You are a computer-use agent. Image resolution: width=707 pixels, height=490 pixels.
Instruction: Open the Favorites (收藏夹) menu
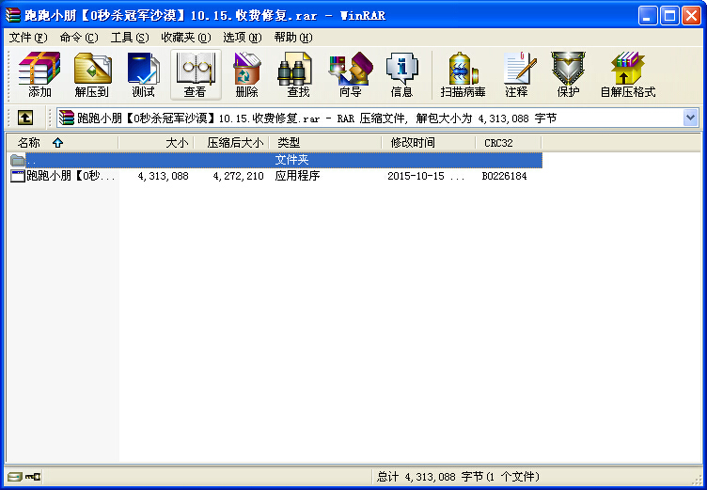coord(186,38)
